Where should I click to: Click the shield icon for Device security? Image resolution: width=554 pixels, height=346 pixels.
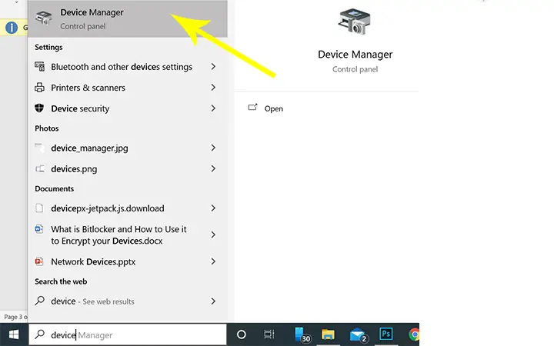[39, 108]
